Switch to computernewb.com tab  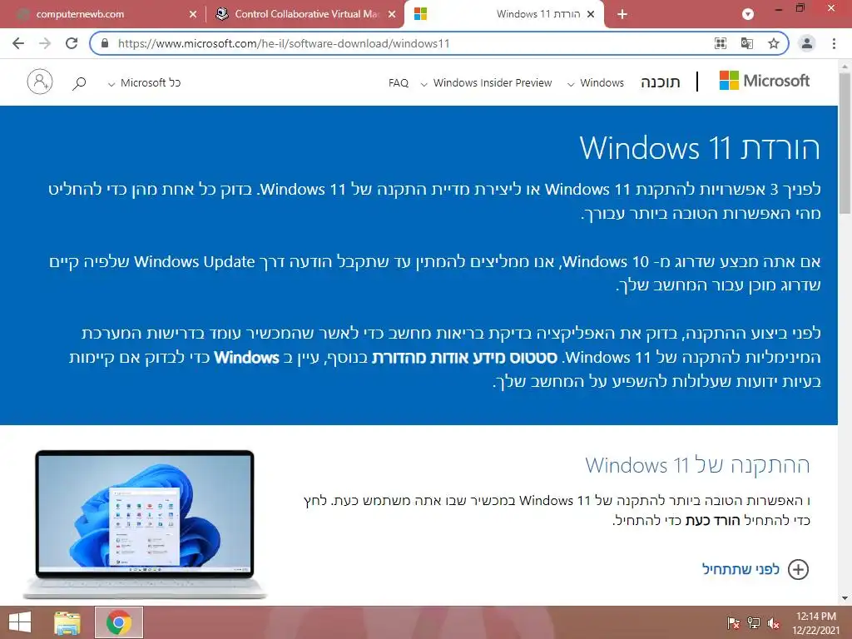pos(102,15)
